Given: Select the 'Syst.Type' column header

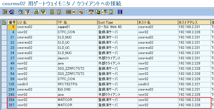Looking at the screenshot, I should pos(117,22).
